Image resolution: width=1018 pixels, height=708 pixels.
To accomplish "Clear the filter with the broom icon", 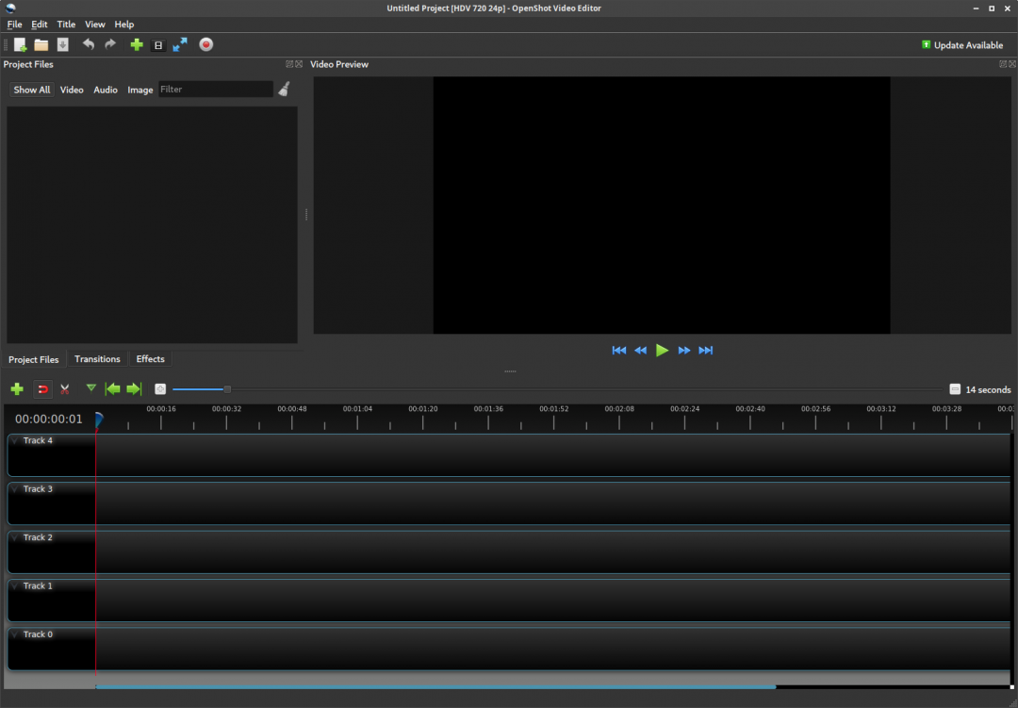I will coord(285,89).
